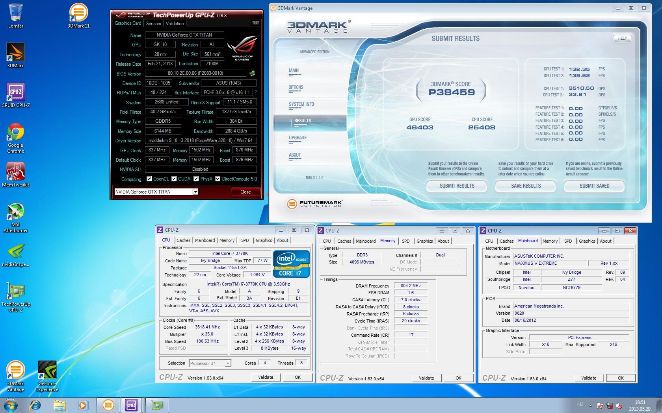Switch to the Validation tab in GPU-Z
Screen dimensions: 662x413
coord(175,23)
